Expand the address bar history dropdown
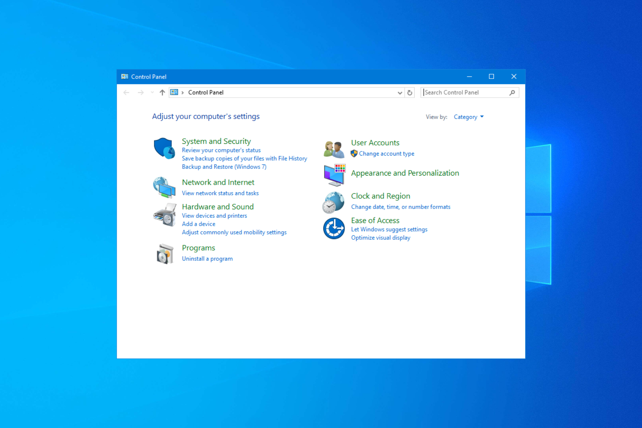The width and height of the screenshot is (642, 428). [x=400, y=93]
